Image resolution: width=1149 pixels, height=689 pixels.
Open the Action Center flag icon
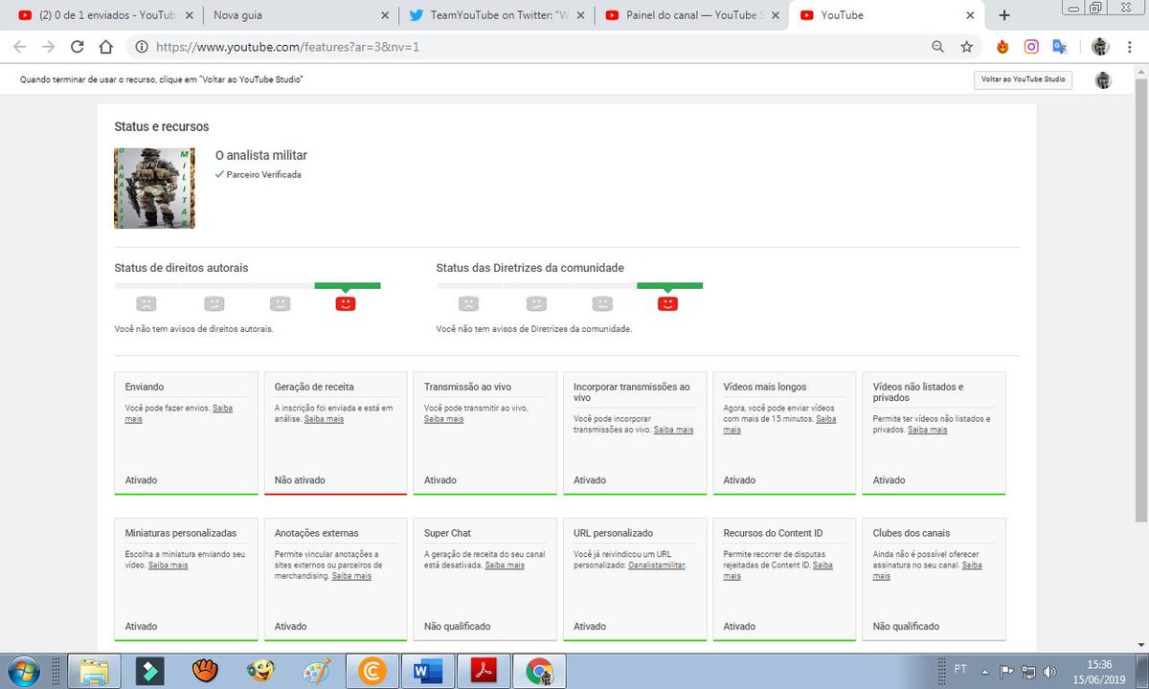tap(1007, 671)
